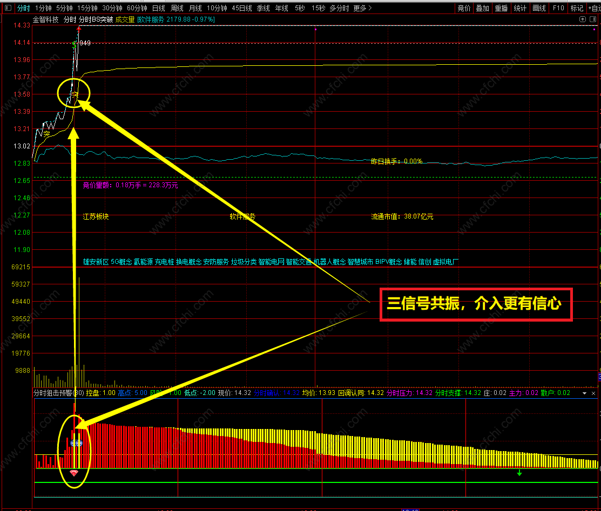
Task: Select the 30分钟 period
Action: pos(112,8)
